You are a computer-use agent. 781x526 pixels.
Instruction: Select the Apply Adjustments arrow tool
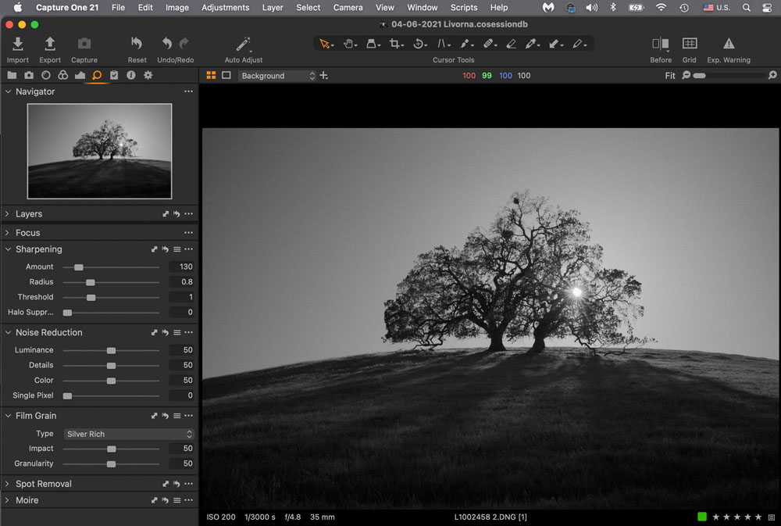(555, 44)
